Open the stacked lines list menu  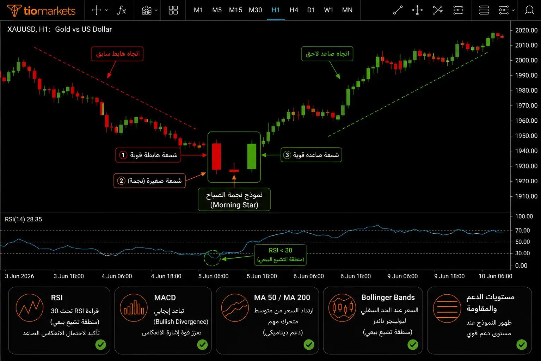(484, 10)
